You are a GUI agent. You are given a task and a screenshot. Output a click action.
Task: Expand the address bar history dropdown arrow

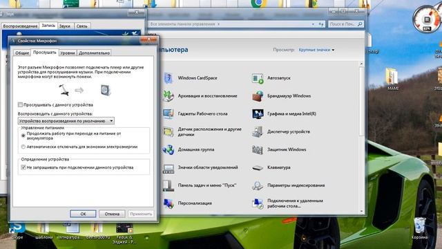click(313, 24)
